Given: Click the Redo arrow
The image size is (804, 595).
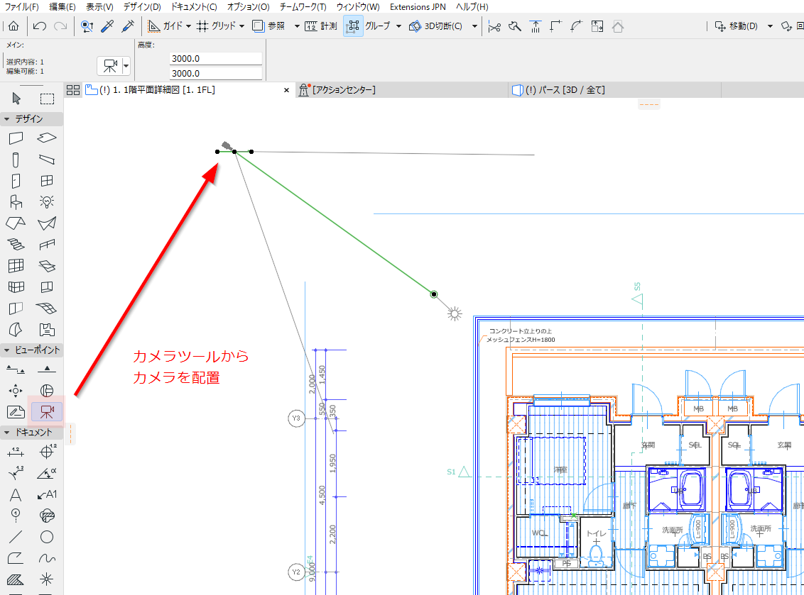Looking at the screenshot, I should coord(60,26).
